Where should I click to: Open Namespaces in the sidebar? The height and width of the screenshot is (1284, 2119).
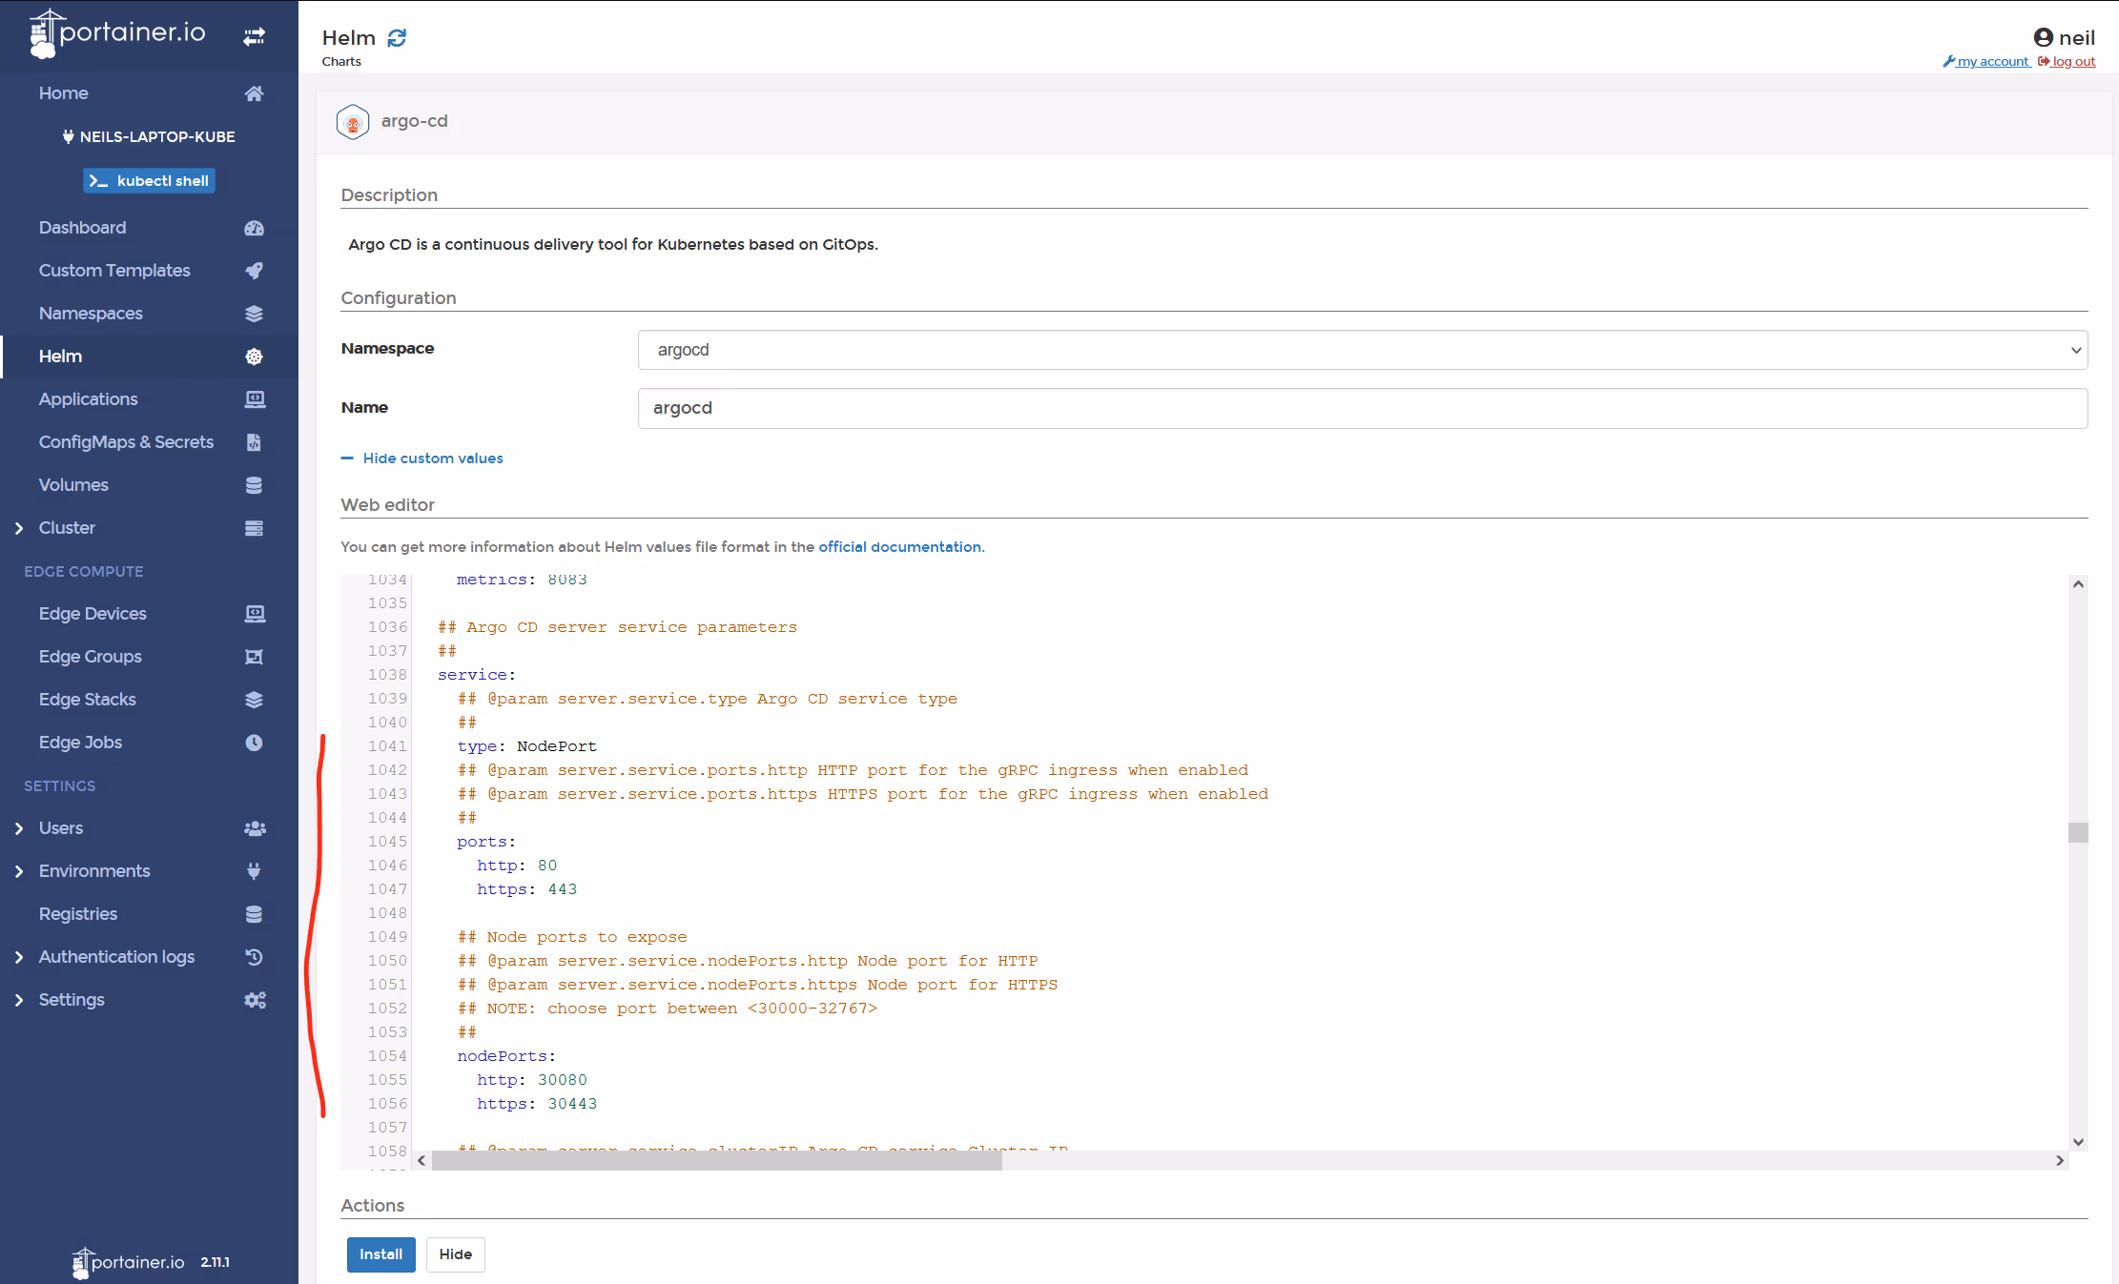coord(91,314)
